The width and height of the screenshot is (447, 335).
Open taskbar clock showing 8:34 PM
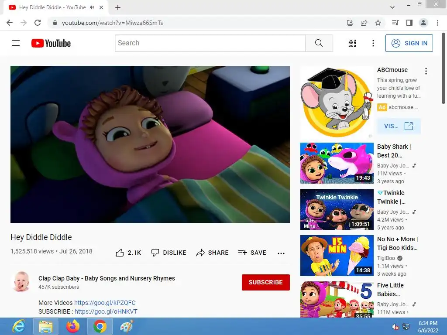pos(428,327)
